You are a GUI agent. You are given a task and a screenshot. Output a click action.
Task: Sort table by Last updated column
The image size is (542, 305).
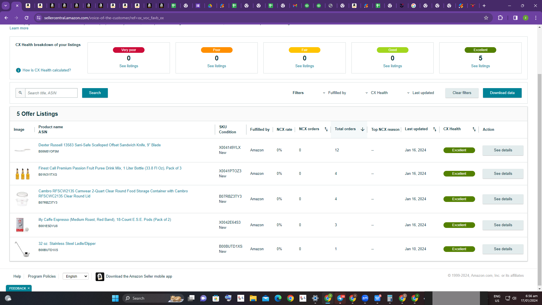click(x=435, y=129)
